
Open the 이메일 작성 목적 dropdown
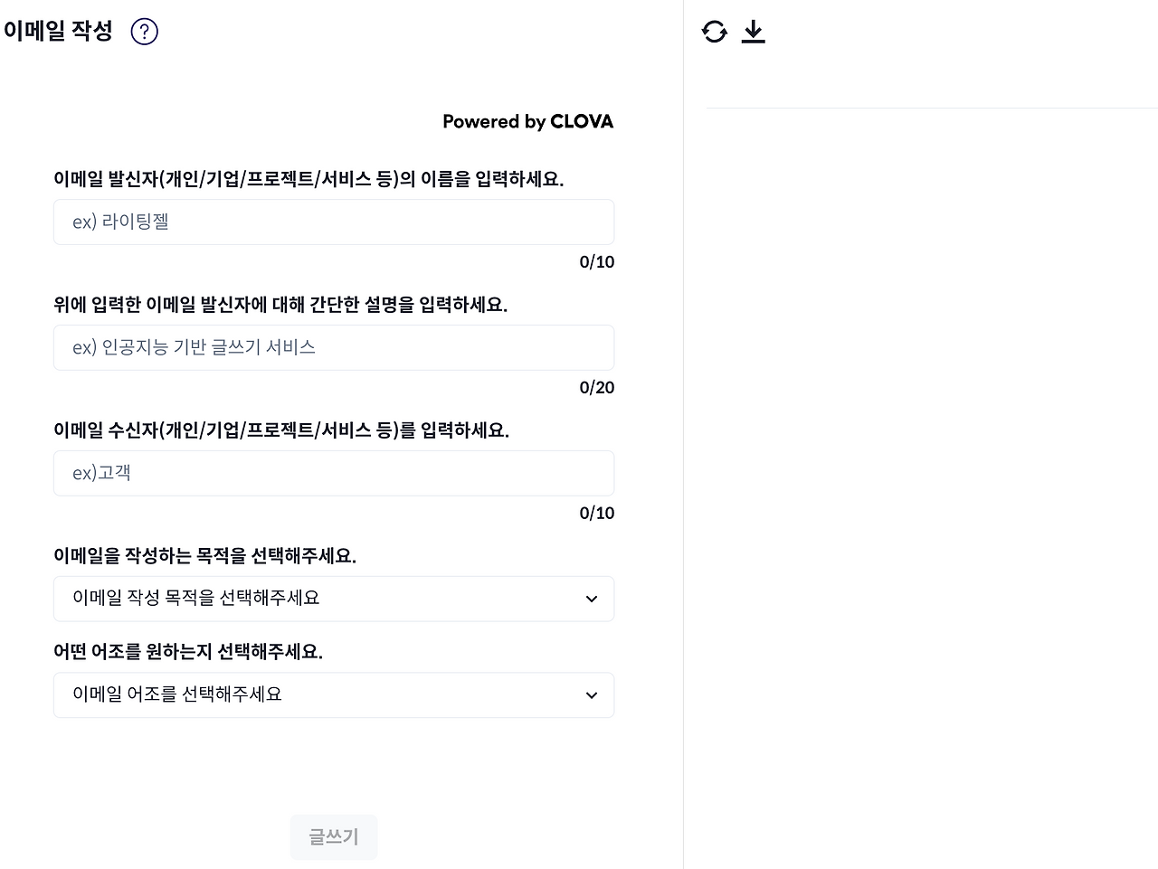point(334,599)
